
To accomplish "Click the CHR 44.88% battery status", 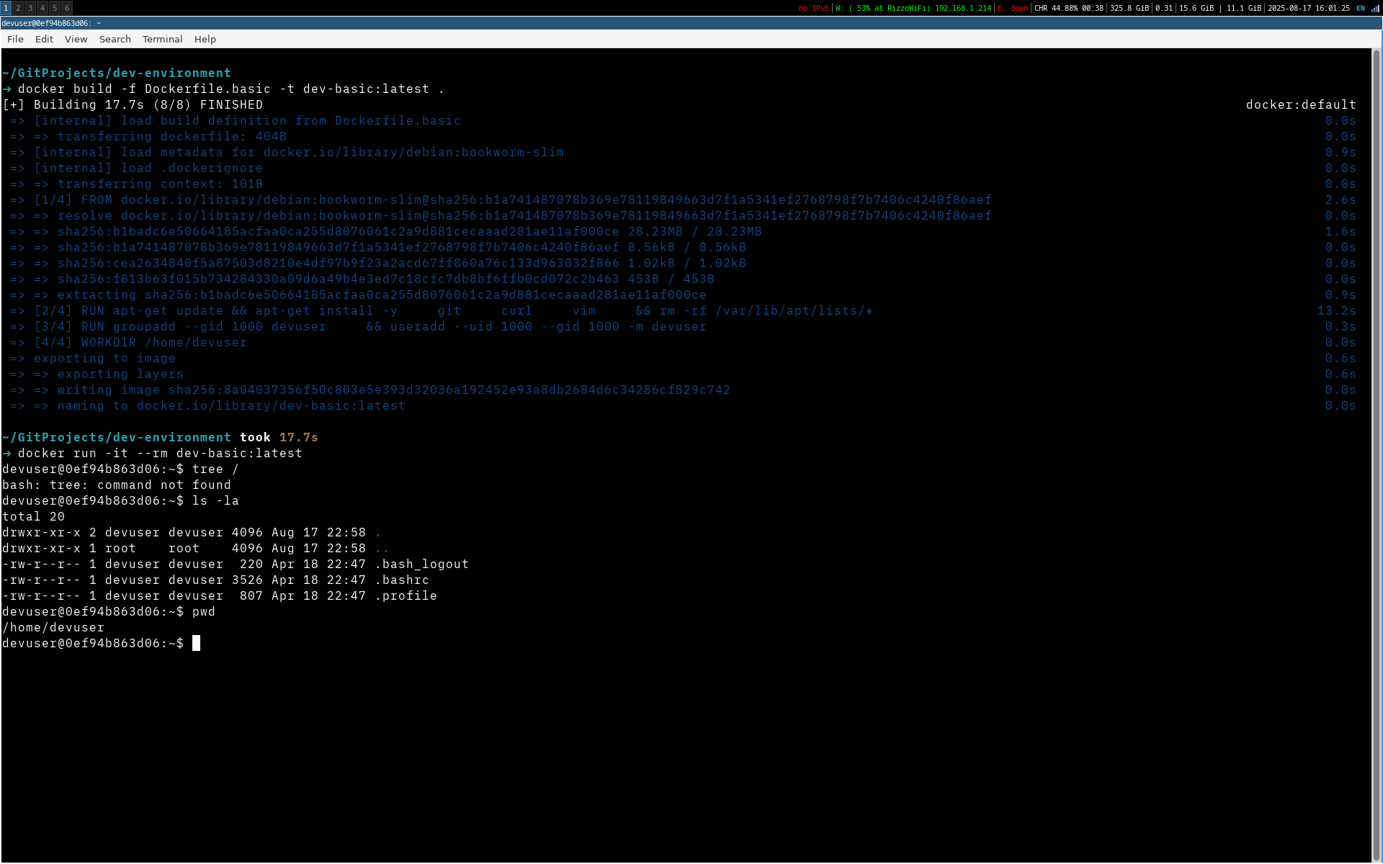I will [1069, 8].
